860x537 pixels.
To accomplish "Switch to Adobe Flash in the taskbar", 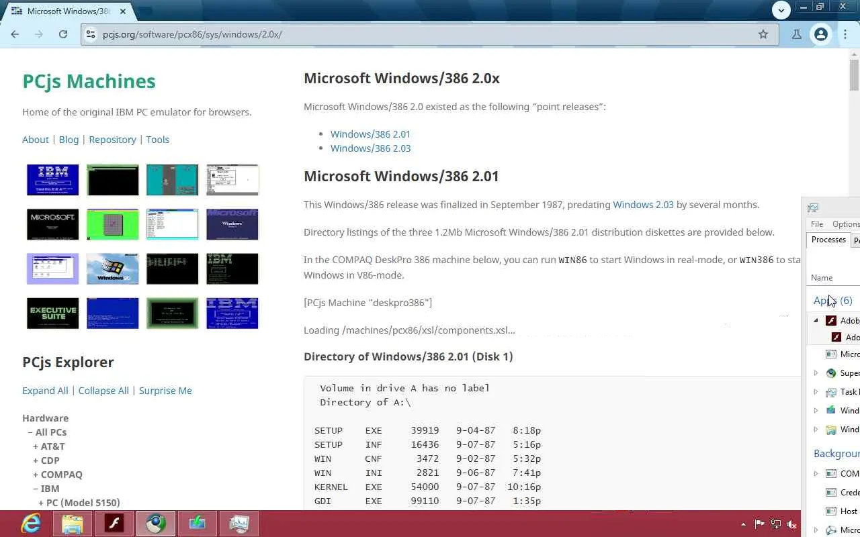I will pyautogui.click(x=114, y=524).
